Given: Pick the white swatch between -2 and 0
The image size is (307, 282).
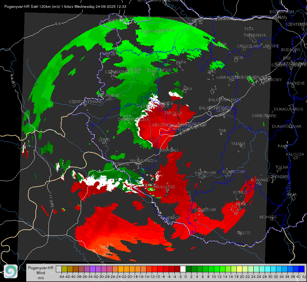Looking at the screenshot, I should pyautogui.click(x=183, y=269).
